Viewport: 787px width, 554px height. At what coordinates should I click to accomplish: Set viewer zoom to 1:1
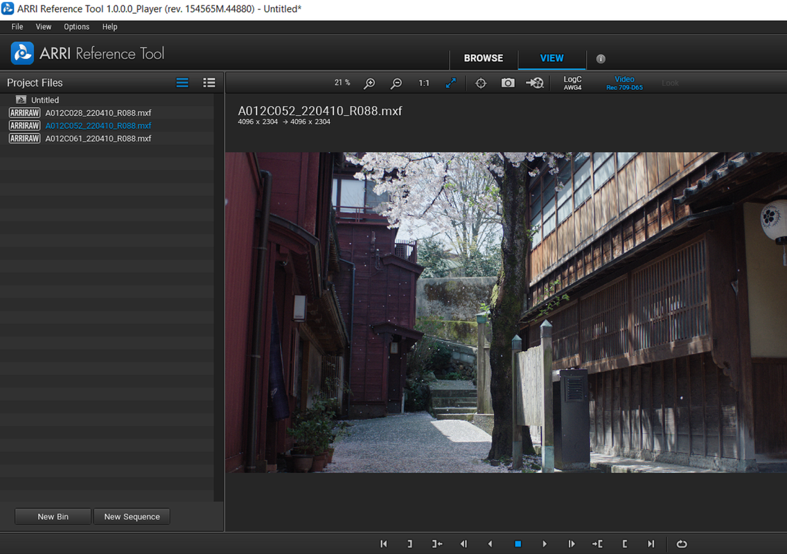click(x=424, y=83)
